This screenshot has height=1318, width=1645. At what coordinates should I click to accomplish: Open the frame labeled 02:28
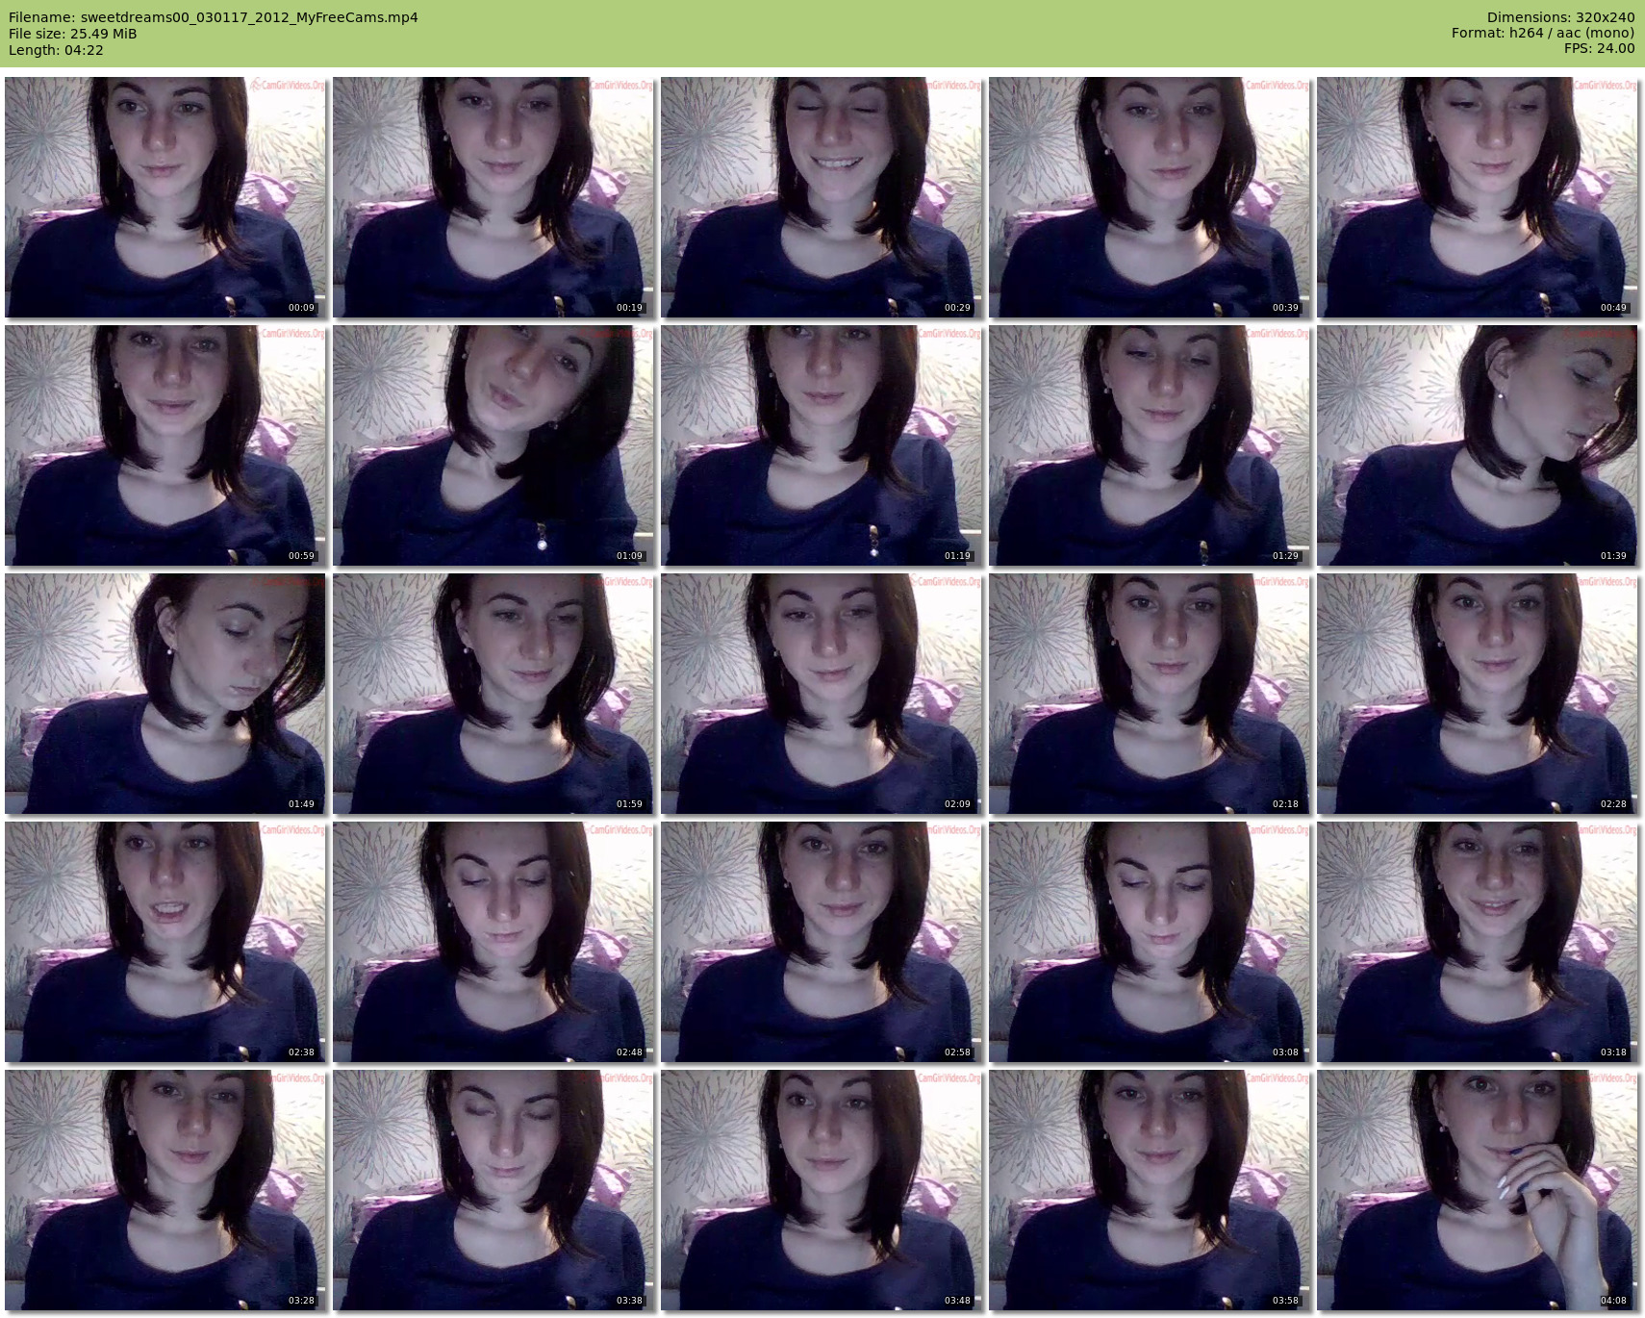pos(1478,694)
